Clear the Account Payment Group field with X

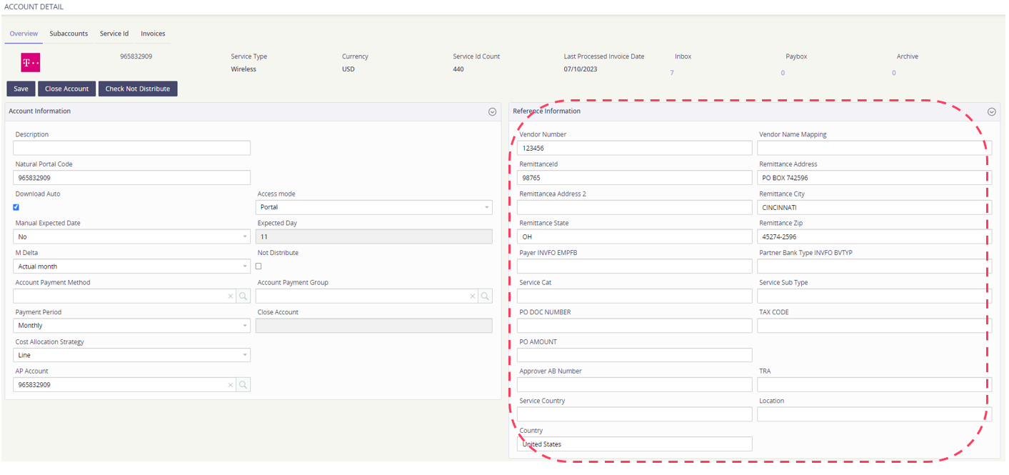click(x=473, y=296)
